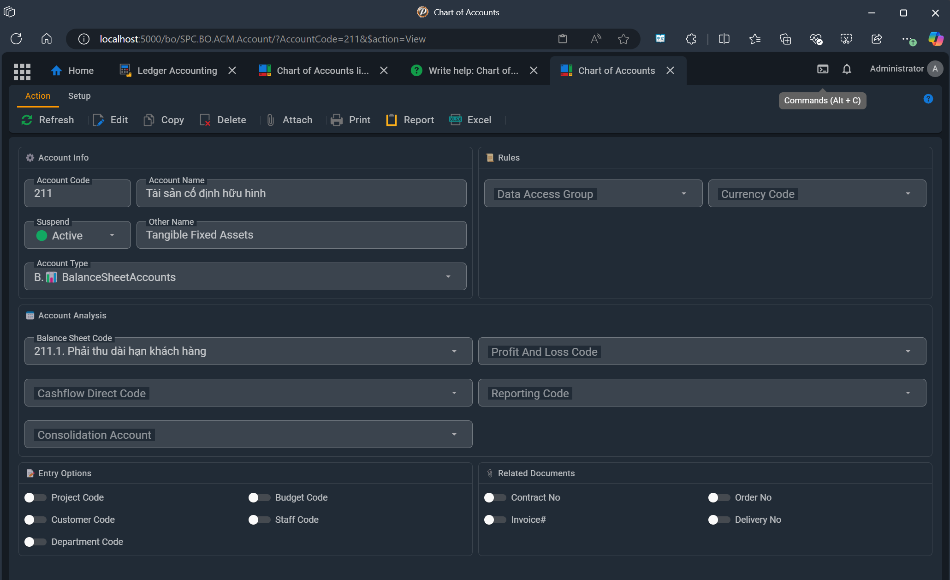Close the Ledger Accounting tab
The height and width of the screenshot is (580, 950).
click(x=232, y=71)
